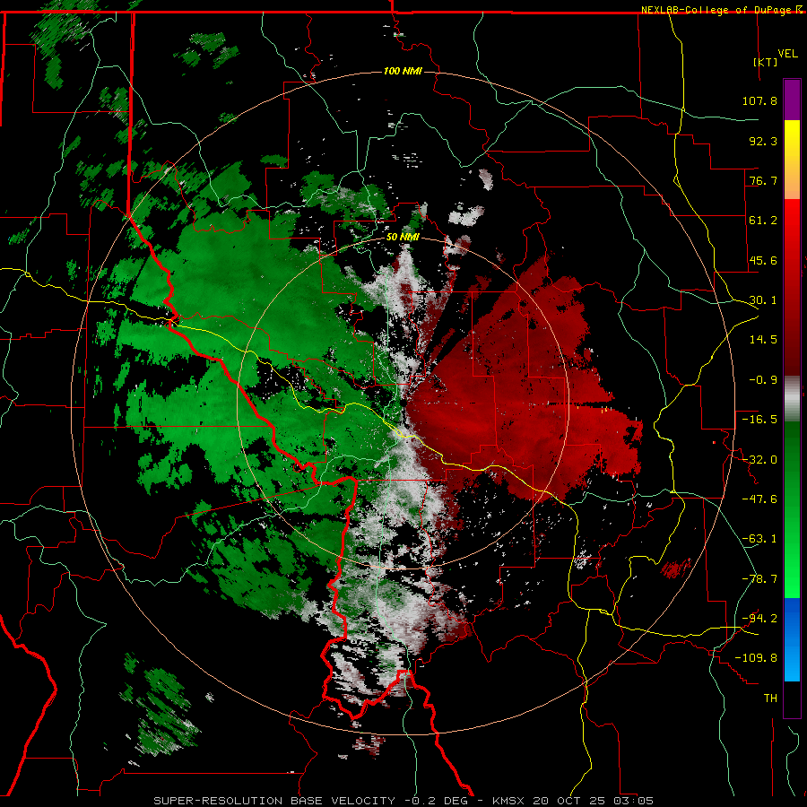Click the 45.6 velocity scale value

click(763, 260)
